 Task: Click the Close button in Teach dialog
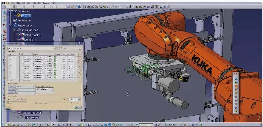[x=78, y=107]
